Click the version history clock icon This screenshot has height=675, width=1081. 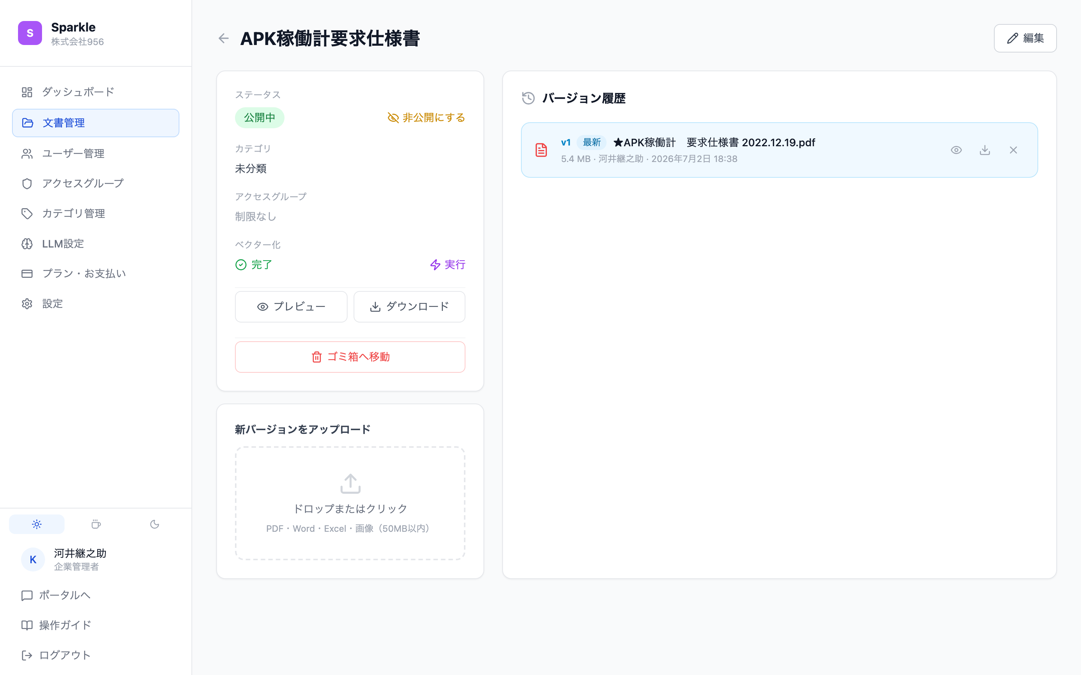coord(528,98)
